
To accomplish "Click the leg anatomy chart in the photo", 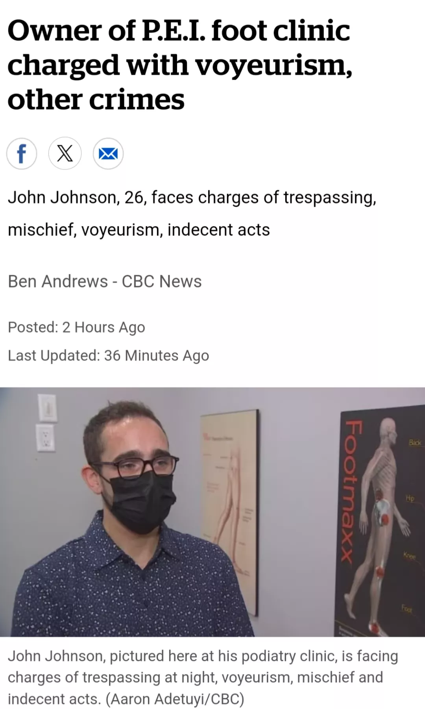I will click(230, 512).
